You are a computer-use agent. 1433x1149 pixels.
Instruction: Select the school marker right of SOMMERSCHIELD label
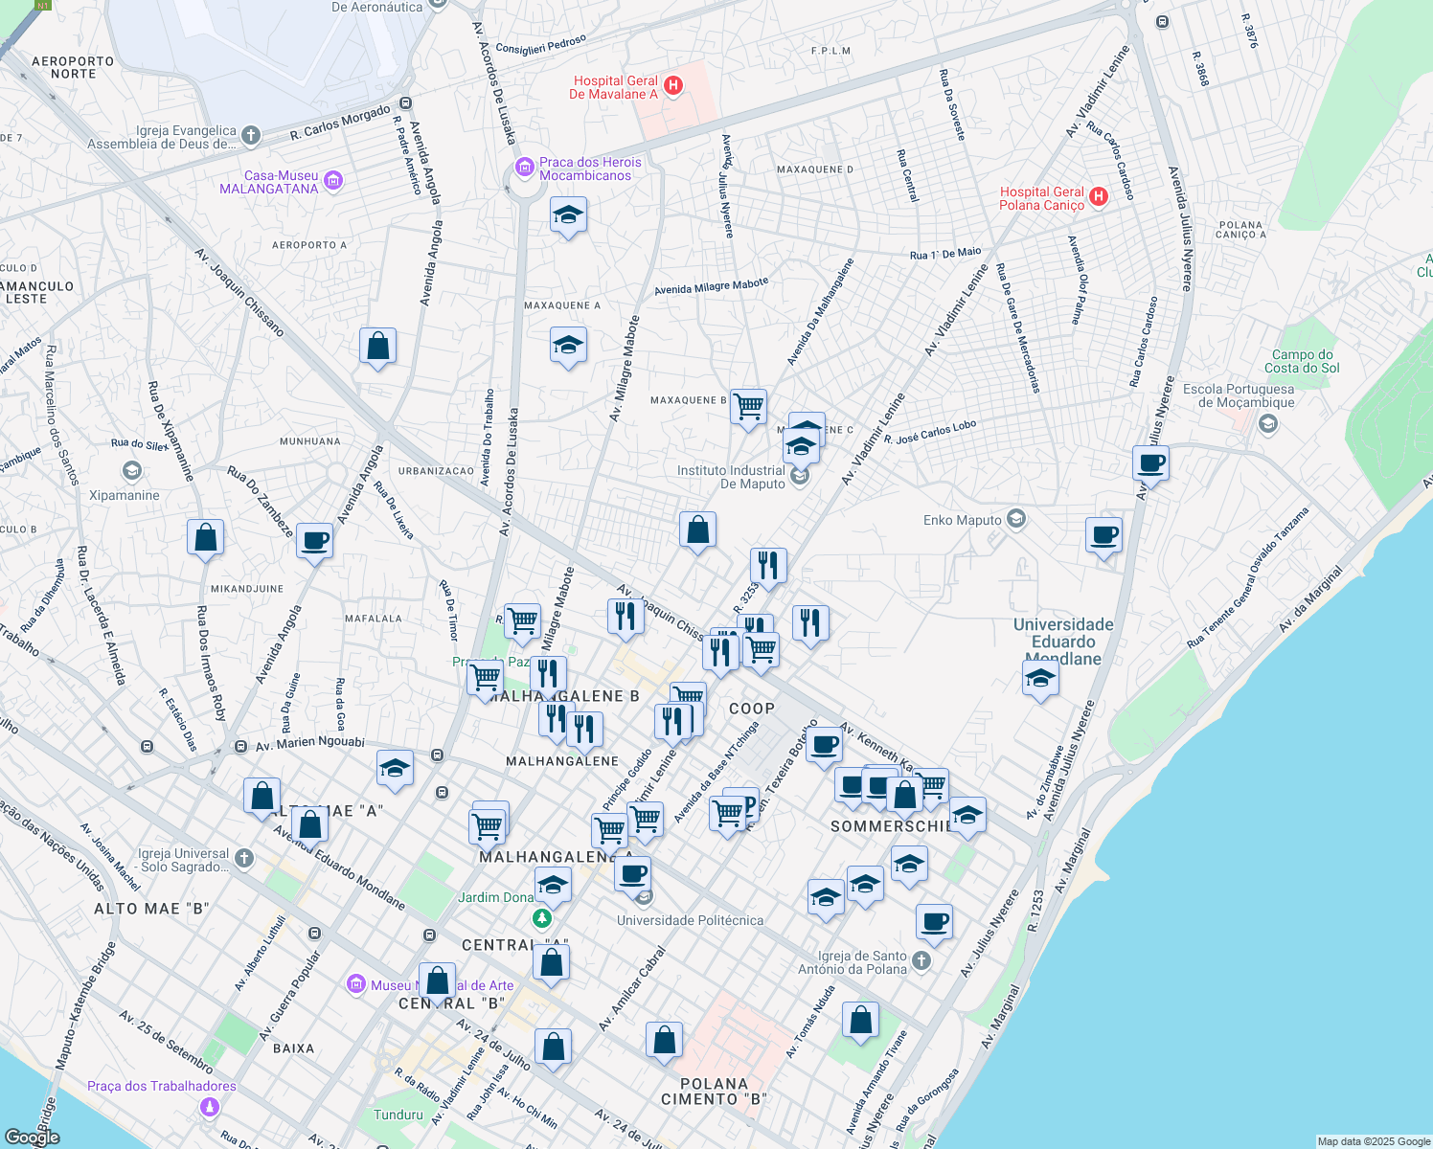[967, 817]
